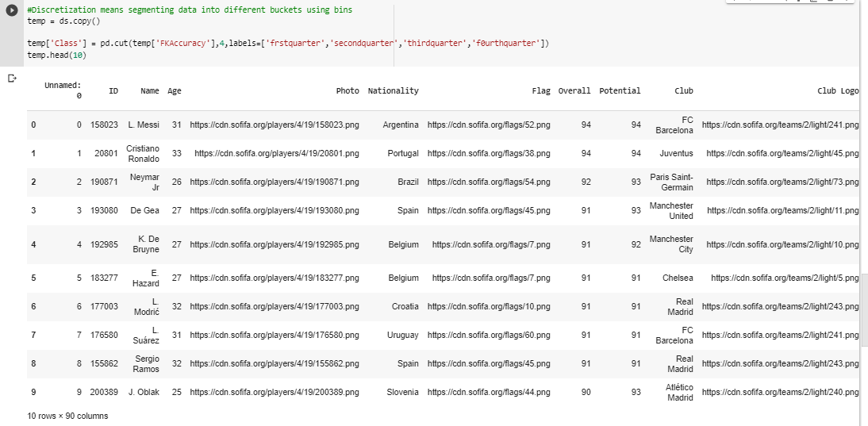Click the name cell 'Cristiano Ronaldo'

[x=143, y=154]
